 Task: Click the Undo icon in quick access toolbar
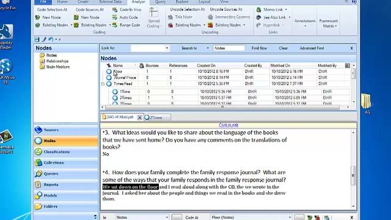click(51, 39)
